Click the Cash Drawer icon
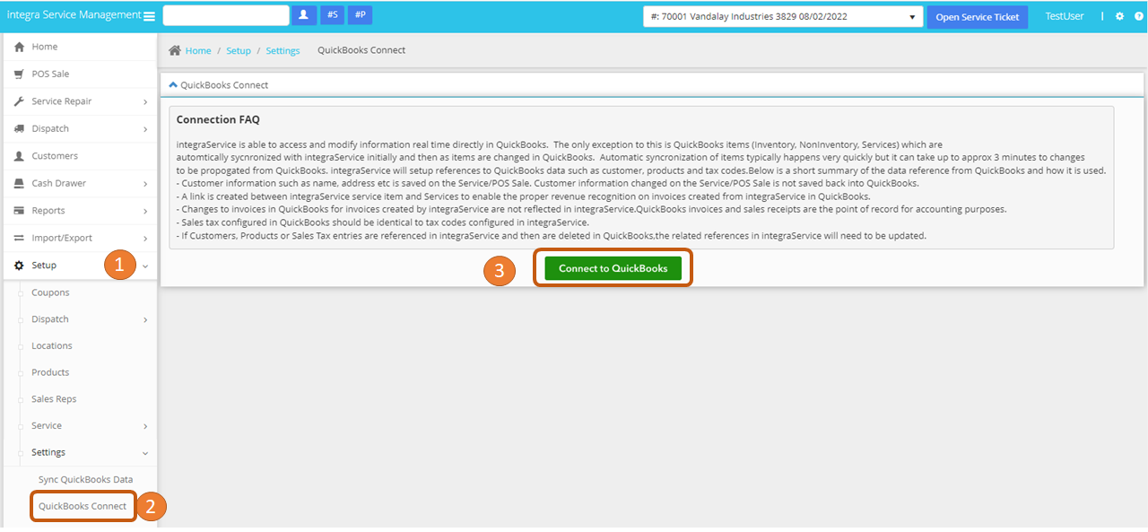Viewport: 1148px width, 532px height. click(20, 183)
